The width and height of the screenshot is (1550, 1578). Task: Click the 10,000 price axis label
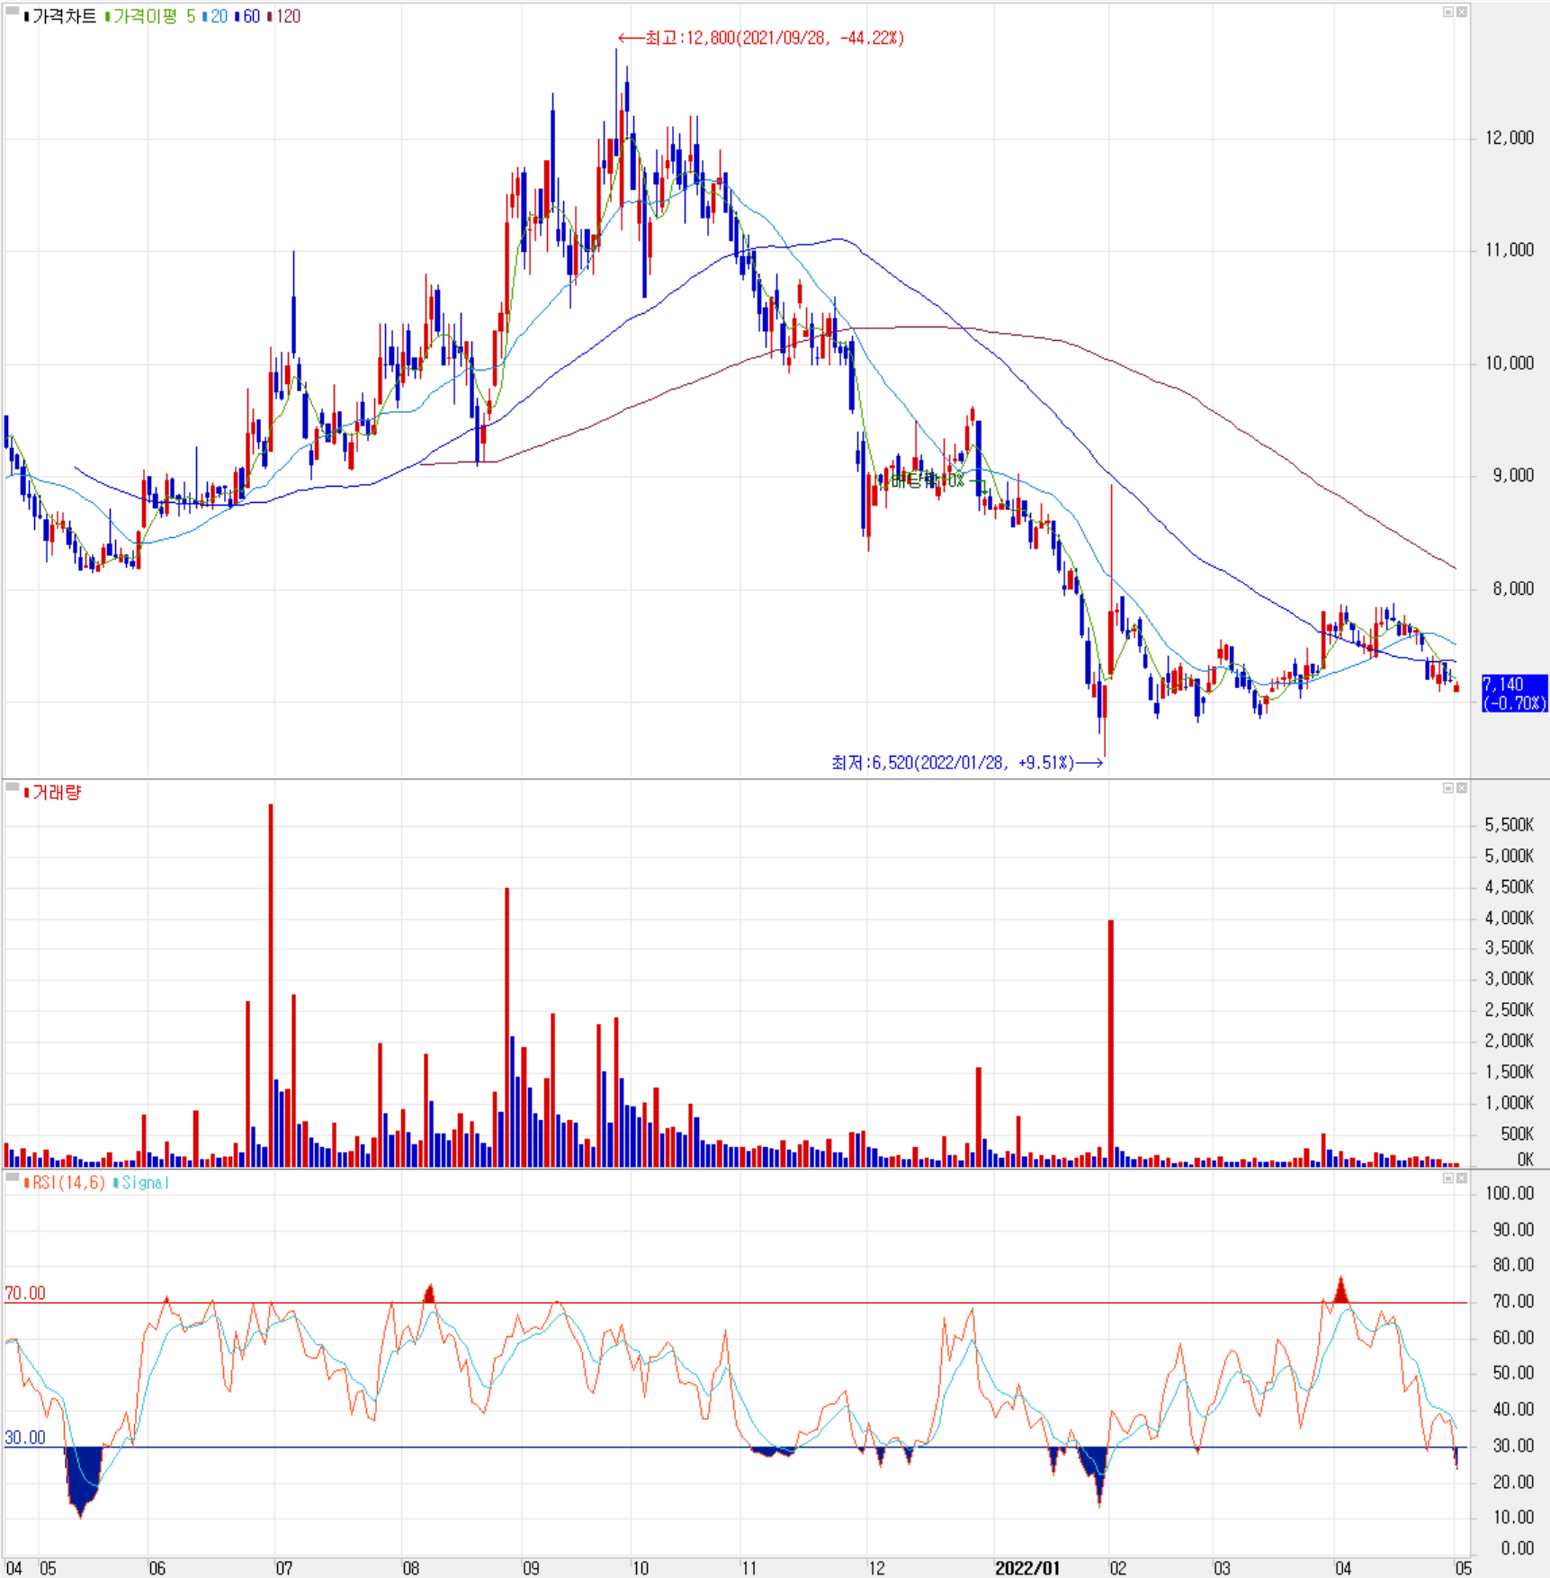1509,363
